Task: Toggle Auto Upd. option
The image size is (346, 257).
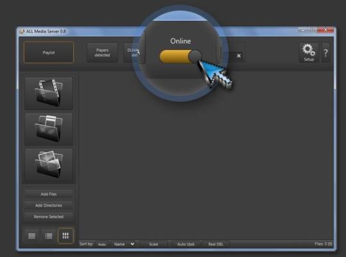Action: point(186,244)
